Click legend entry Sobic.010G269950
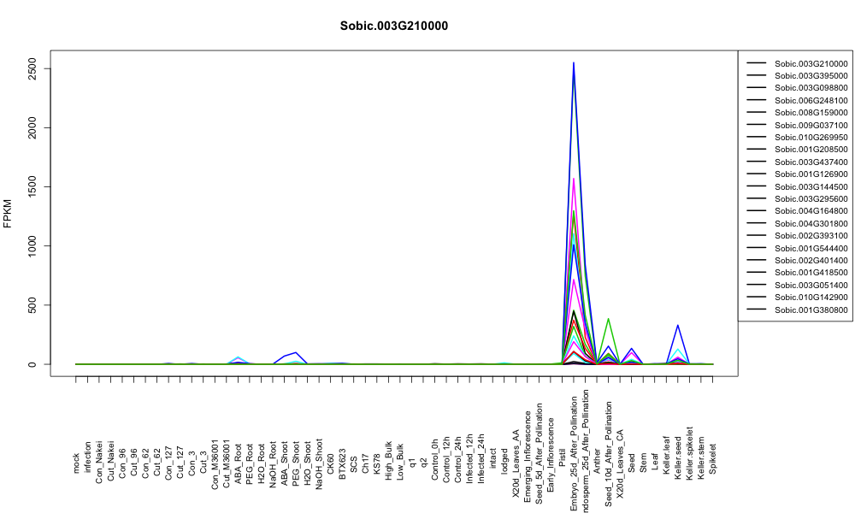The height and width of the screenshot is (513, 855). [x=811, y=138]
